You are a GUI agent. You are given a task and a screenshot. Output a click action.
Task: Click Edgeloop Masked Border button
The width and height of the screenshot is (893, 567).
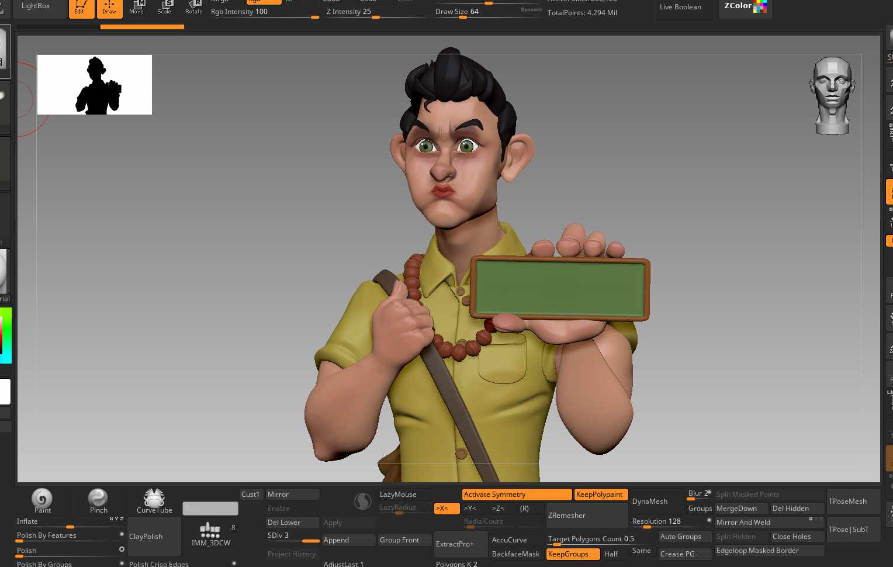click(x=769, y=551)
